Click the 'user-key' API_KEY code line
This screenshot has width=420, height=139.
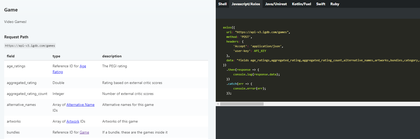click(249, 51)
